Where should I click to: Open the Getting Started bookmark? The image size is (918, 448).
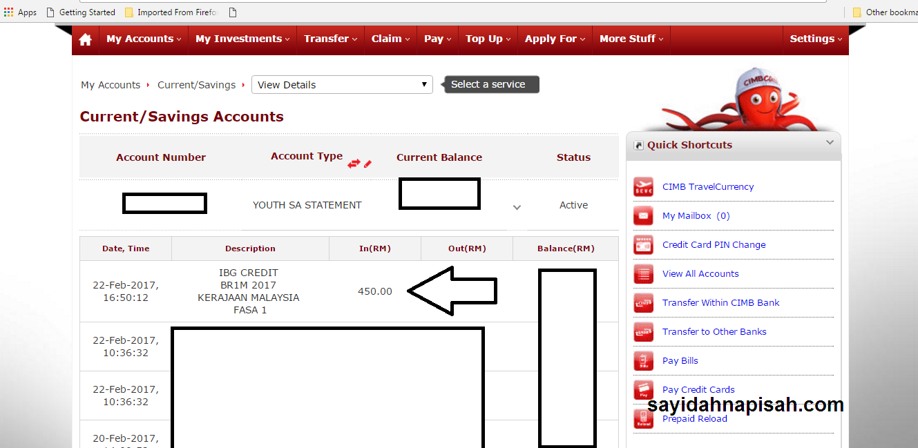click(81, 12)
